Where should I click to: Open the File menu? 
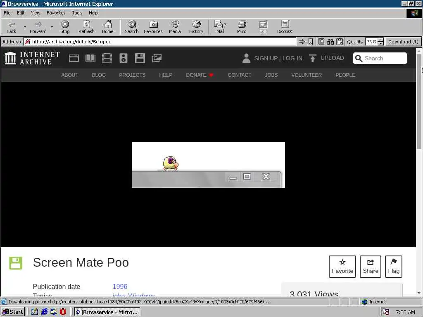(x=7, y=13)
